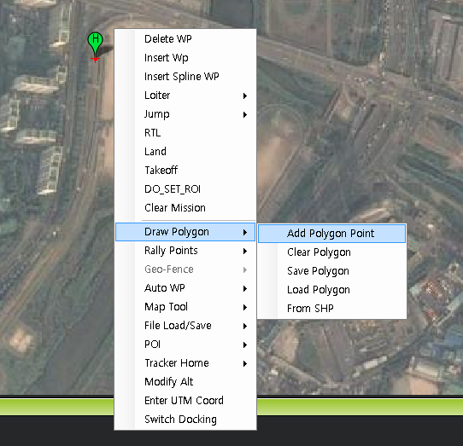Choose Load Polygon
The width and height of the screenshot is (463, 446).
click(332, 290)
